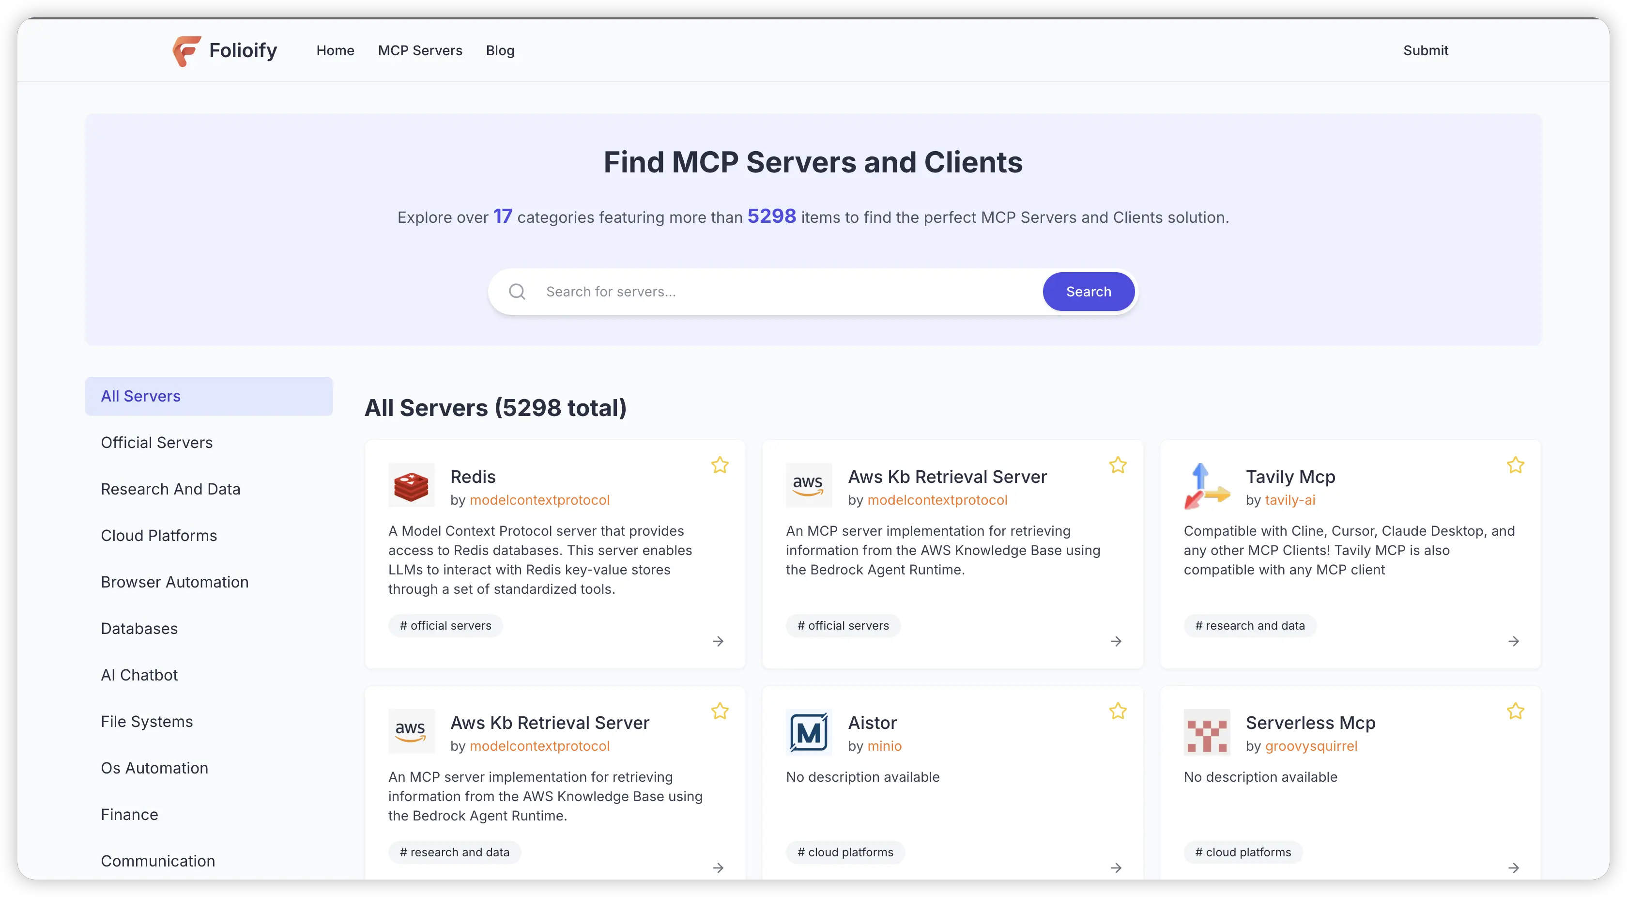Click the Aistor minio logo icon
This screenshot has width=1627, height=897.
tap(809, 731)
